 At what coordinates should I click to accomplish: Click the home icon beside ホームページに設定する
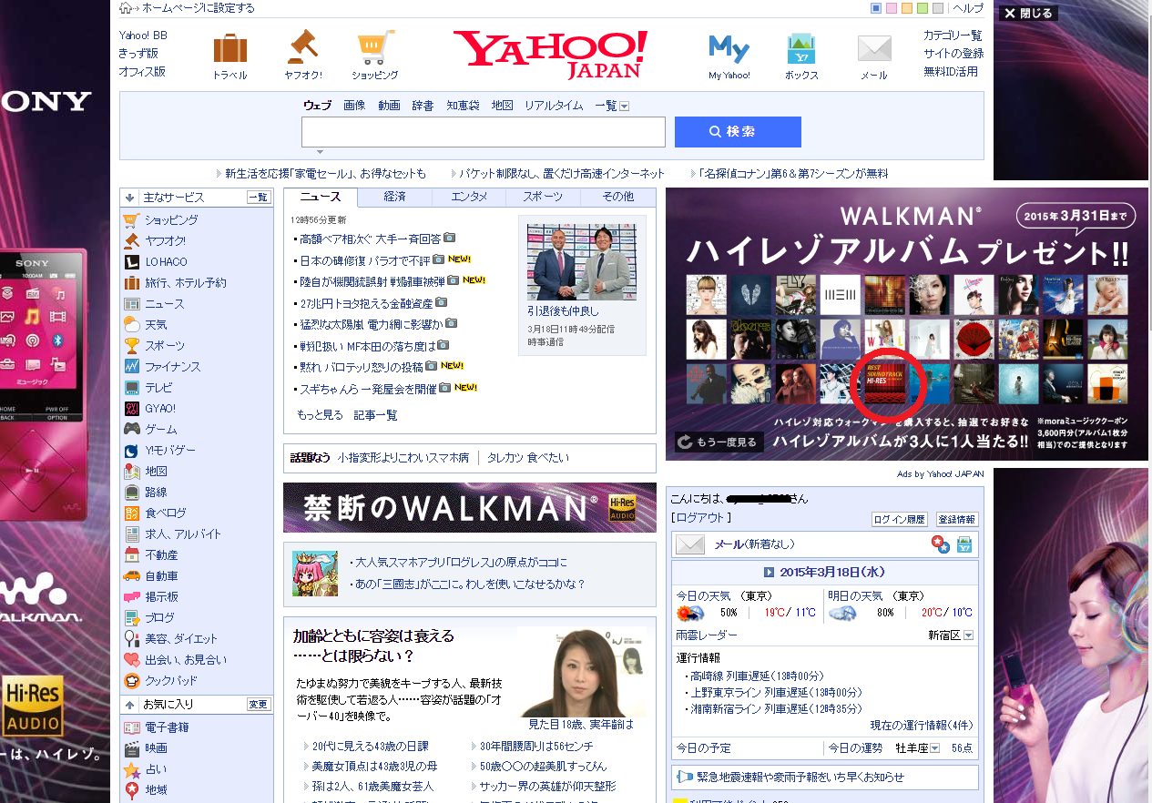[x=126, y=8]
